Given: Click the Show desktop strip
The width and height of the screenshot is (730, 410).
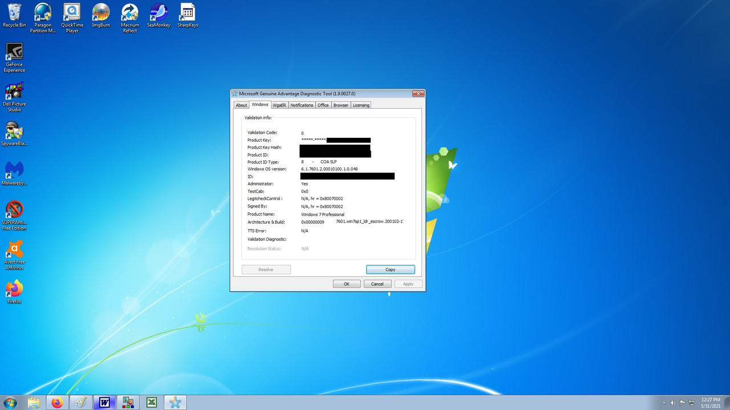Looking at the screenshot, I should [727, 403].
